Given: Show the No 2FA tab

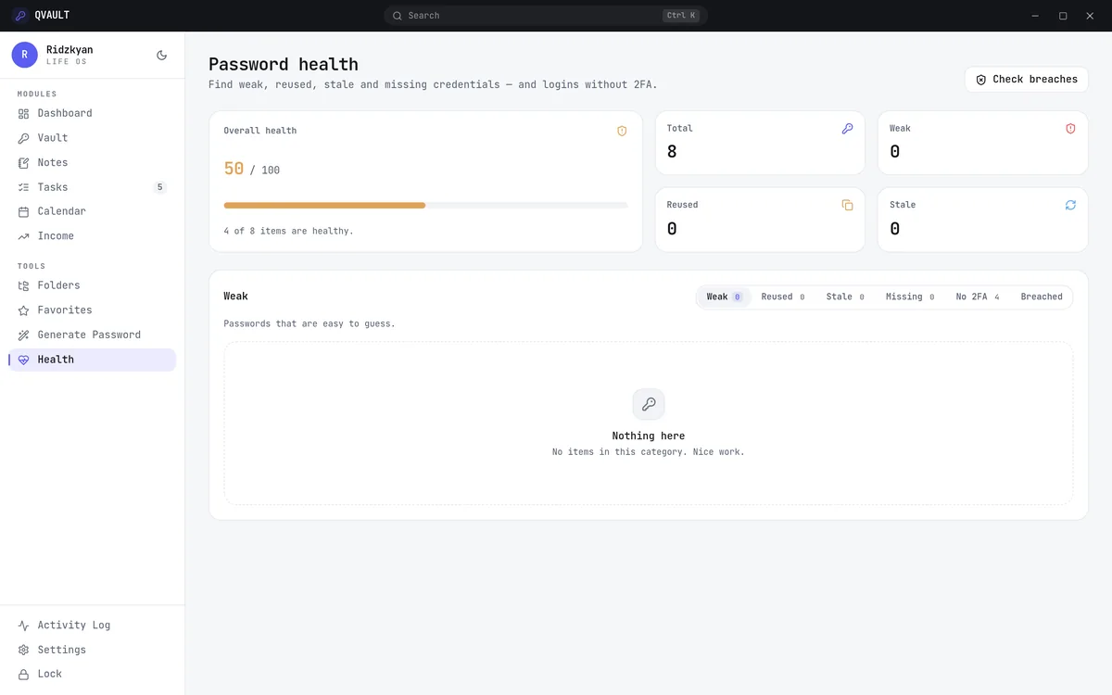Looking at the screenshot, I should [x=978, y=297].
